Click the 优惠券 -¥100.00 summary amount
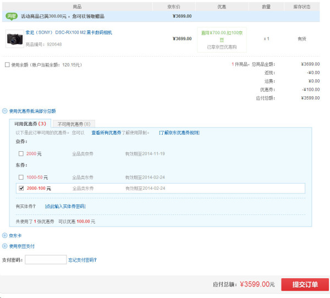Screen dimensions: 330x298 point(311,90)
